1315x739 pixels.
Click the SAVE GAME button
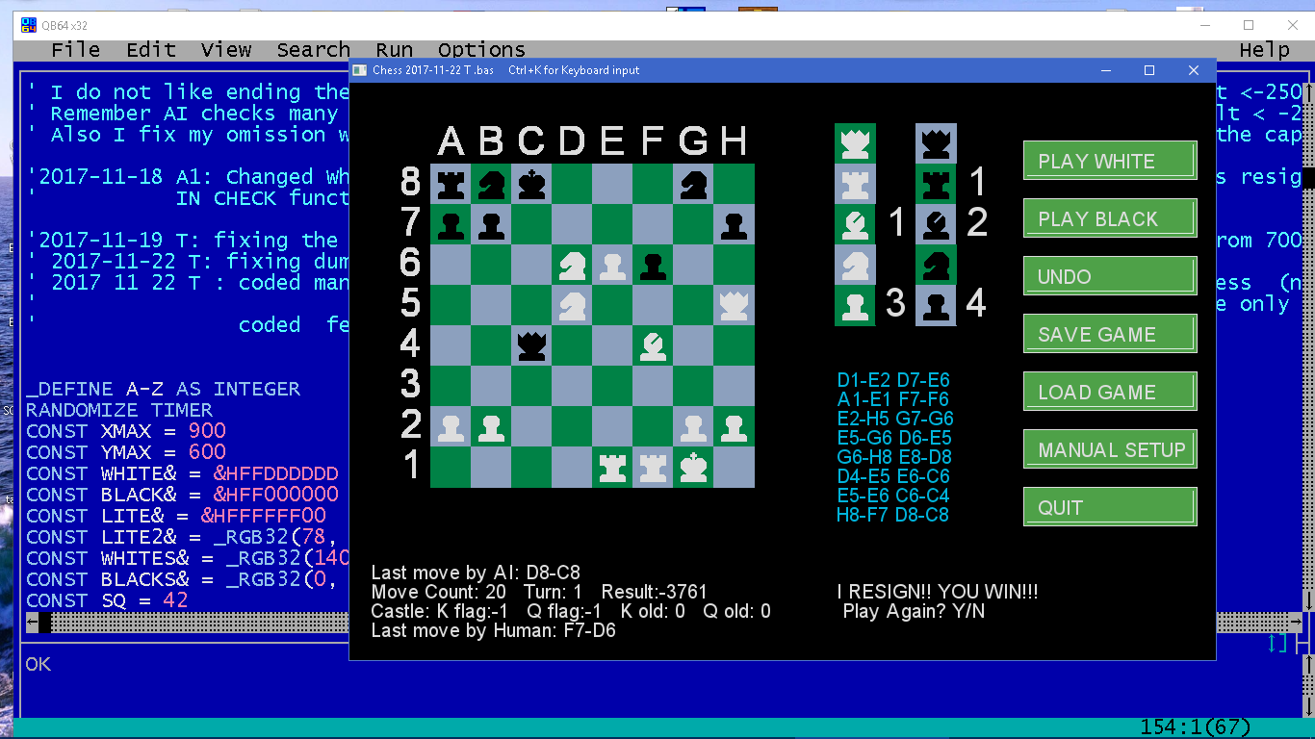(x=1109, y=335)
